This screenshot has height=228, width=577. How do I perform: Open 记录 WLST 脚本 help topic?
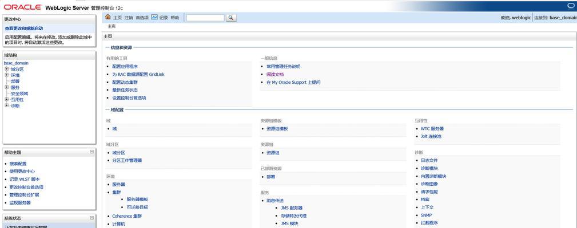coord(25,179)
